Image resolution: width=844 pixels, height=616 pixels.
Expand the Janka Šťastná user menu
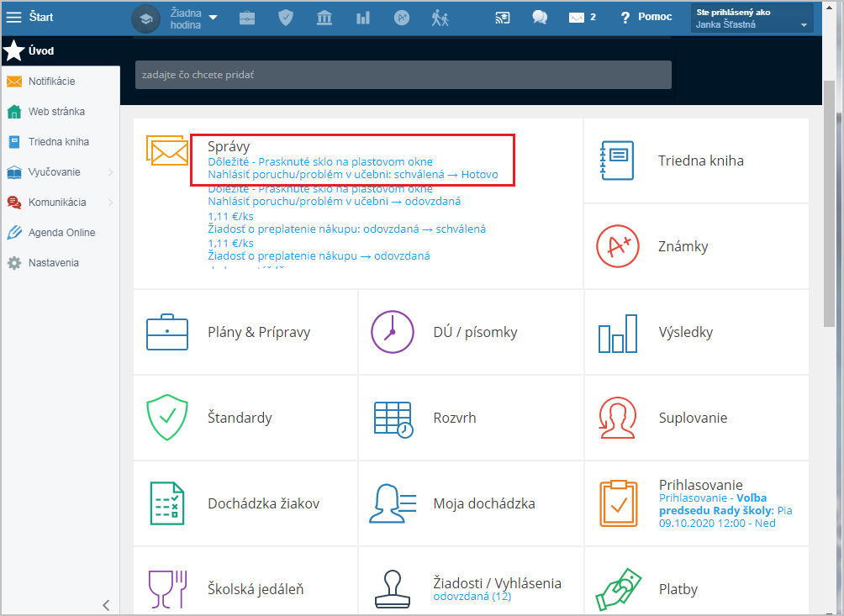tap(752, 18)
